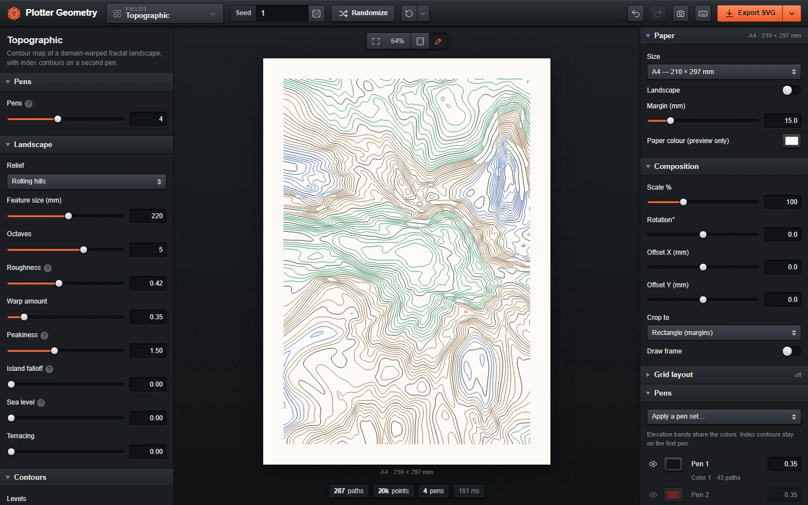Image resolution: width=808 pixels, height=505 pixels.
Task: Open the Export SVG options arrow
Action: [792, 13]
